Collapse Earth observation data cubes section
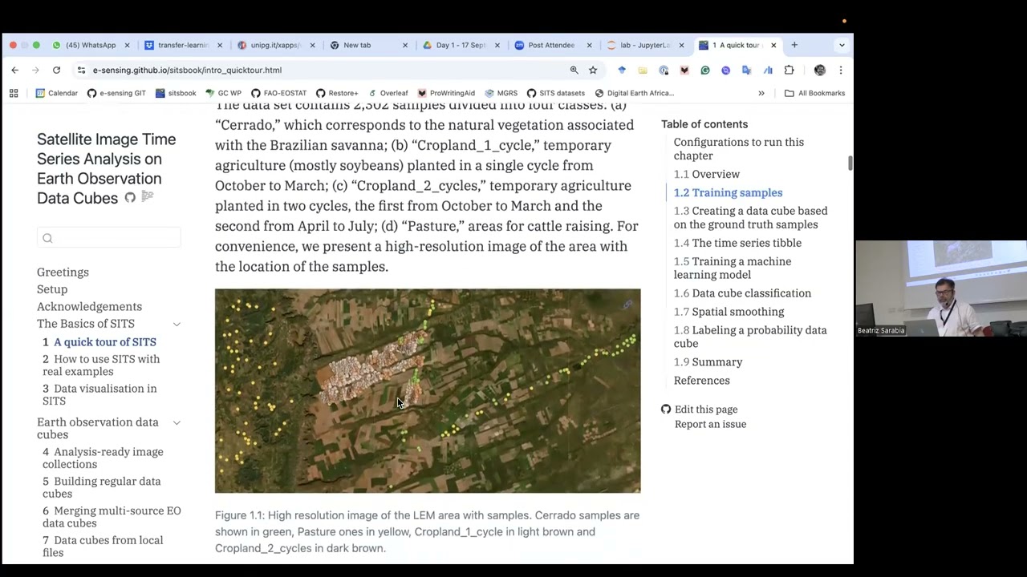This screenshot has height=577, width=1027. tap(177, 422)
